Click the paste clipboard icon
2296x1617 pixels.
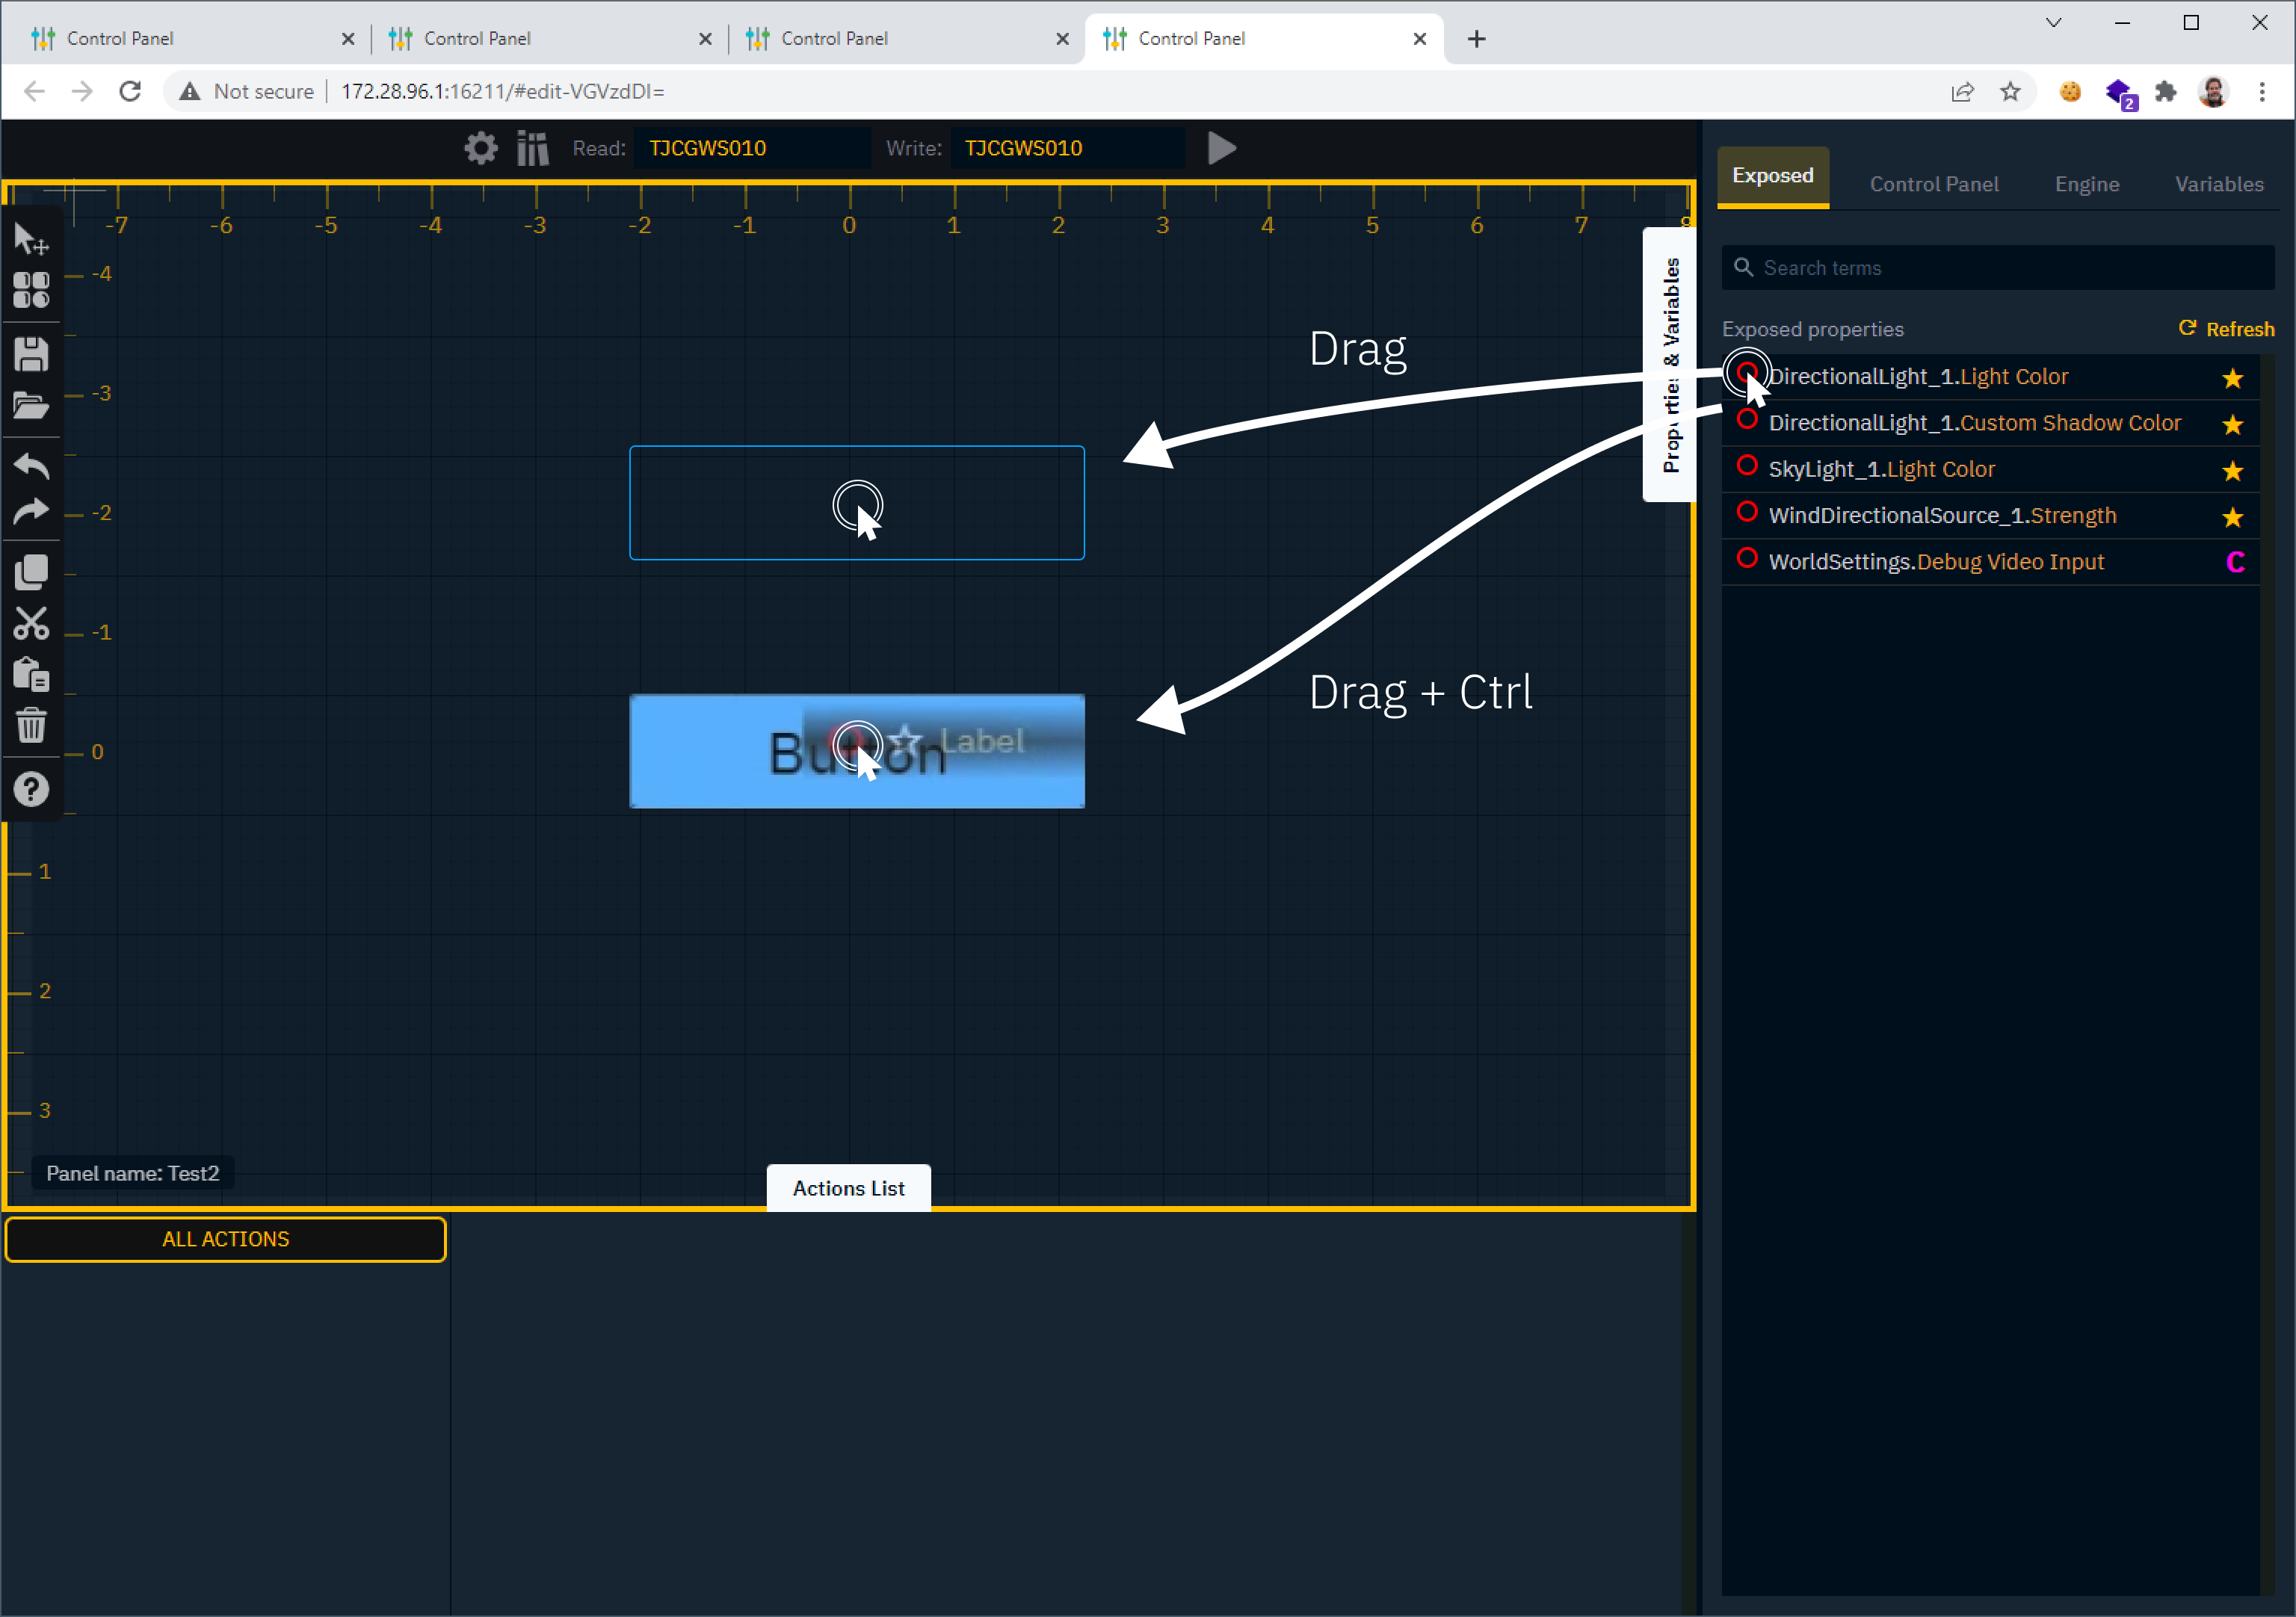pos(31,674)
